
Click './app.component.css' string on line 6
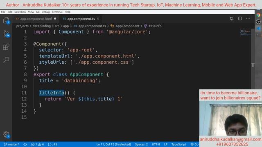102,62
